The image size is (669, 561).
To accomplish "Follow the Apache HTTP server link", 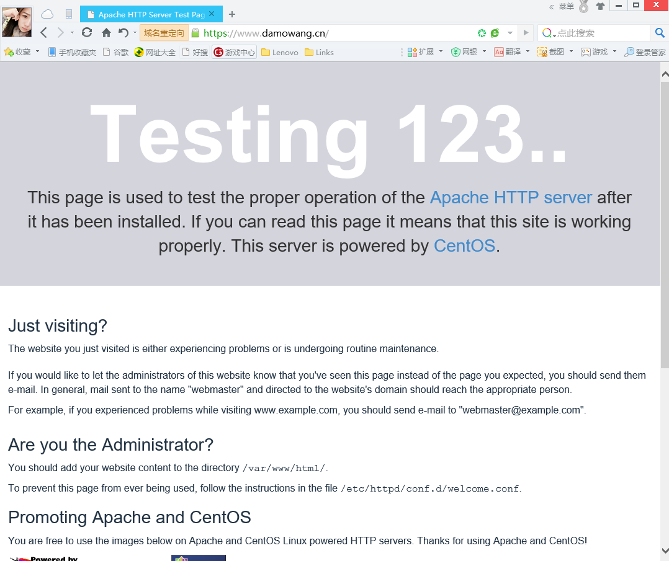I will [511, 198].
